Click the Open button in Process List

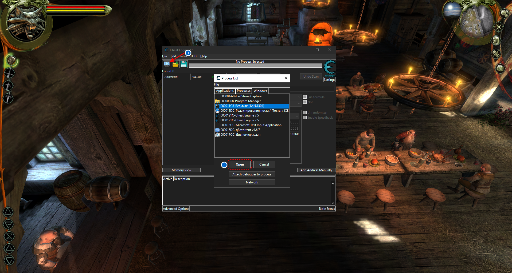[x=240, y=164]
